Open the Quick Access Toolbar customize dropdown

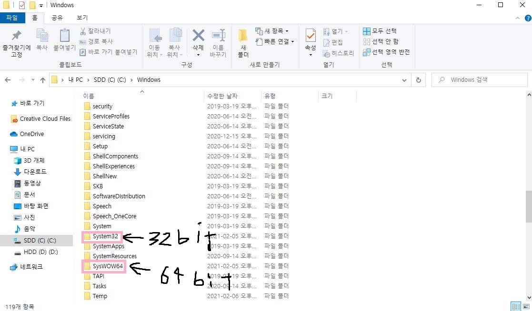(x=41, y=5)
